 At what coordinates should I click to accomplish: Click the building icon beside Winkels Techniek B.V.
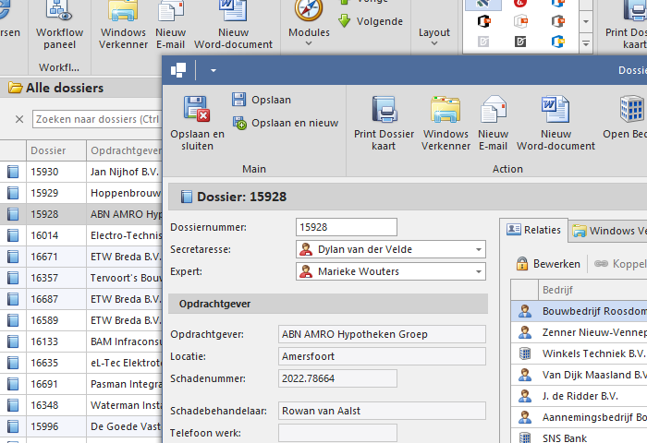pyautogui.click(x=524, y=353)
